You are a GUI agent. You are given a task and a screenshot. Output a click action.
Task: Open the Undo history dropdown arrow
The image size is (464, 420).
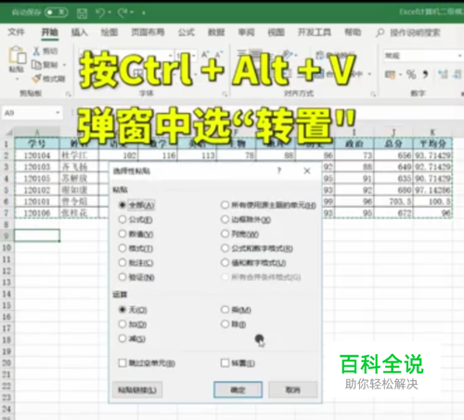point(110,13)
